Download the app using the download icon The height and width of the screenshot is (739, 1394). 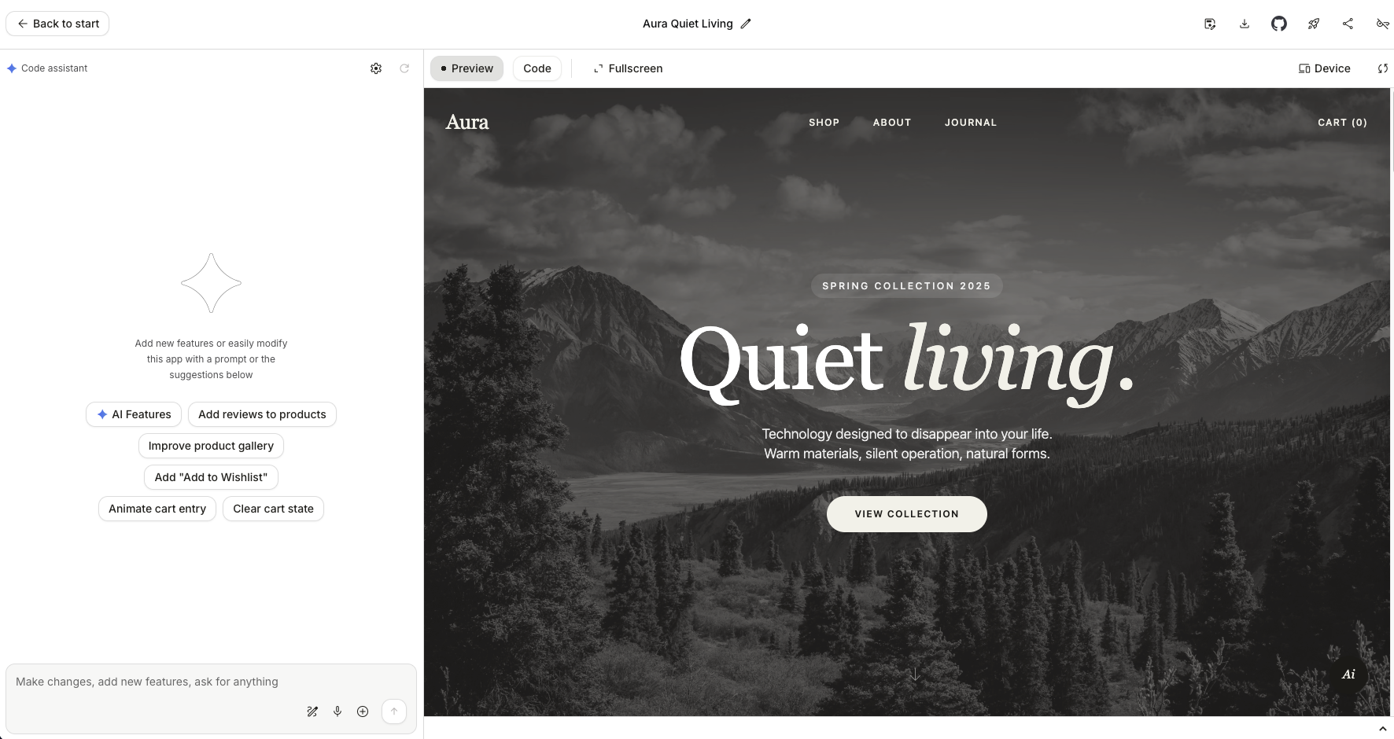tap(1245, 24)
